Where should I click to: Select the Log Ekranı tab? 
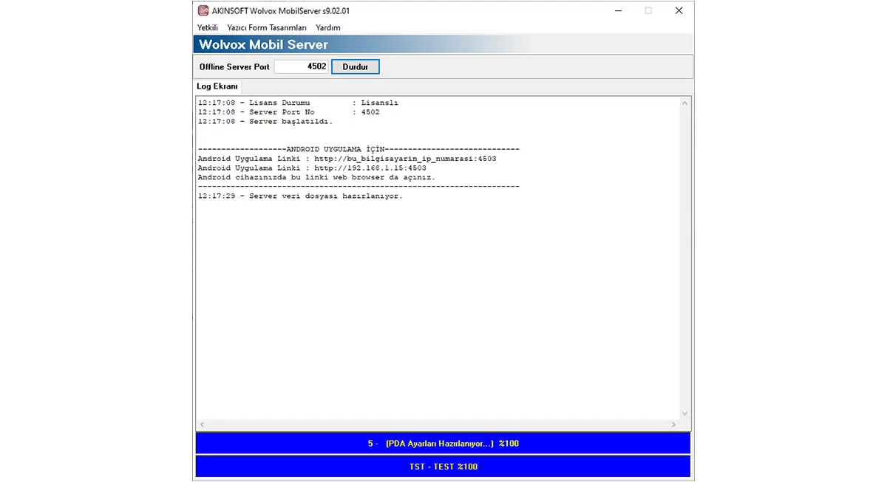(217, 86)
